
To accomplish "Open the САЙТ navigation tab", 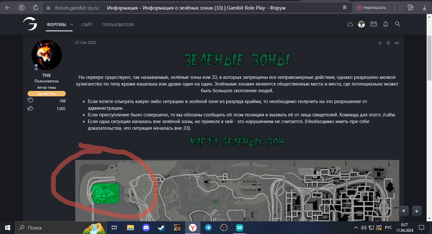I will (x=87, y=24).
